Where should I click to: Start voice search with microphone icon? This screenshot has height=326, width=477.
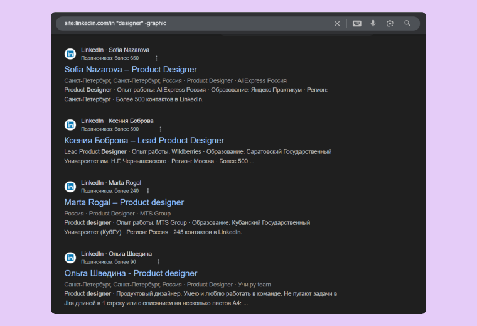(373, 23)
